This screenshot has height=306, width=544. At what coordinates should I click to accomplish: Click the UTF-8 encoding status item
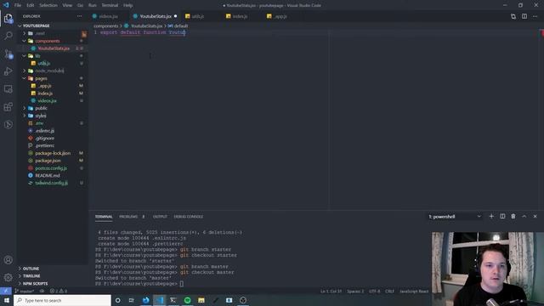point(374,291)
